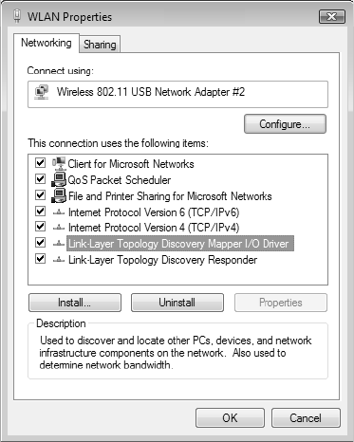Uncheck Client for Microsoft Networks

click(x=40, y=163)
